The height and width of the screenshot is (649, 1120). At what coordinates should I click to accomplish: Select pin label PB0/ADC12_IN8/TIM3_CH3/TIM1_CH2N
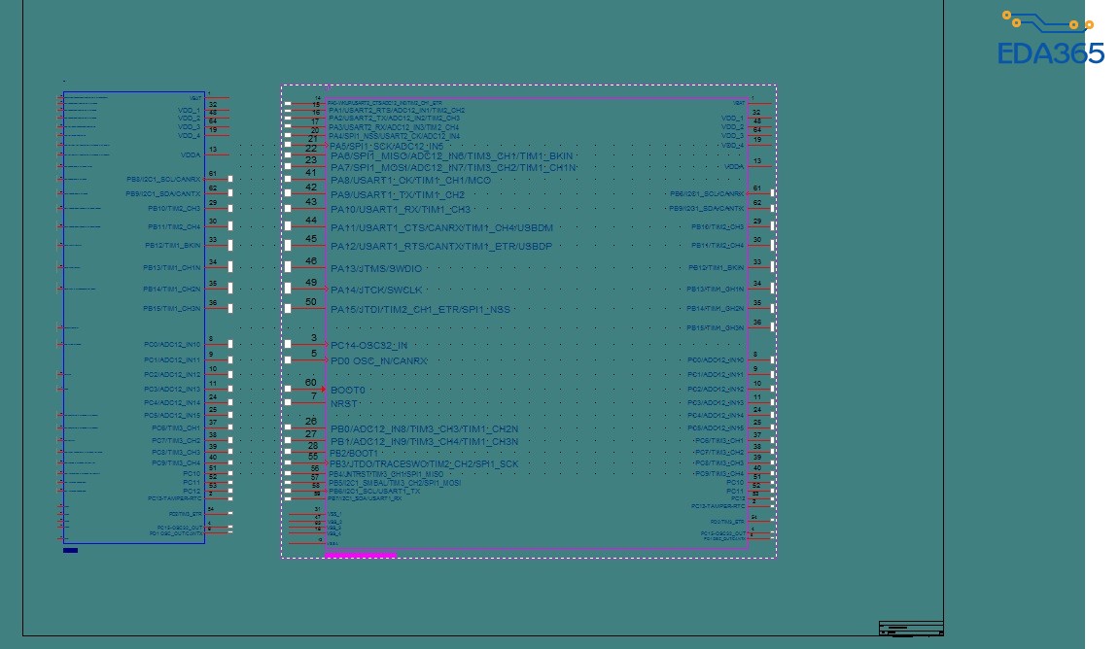coord(424,429)
